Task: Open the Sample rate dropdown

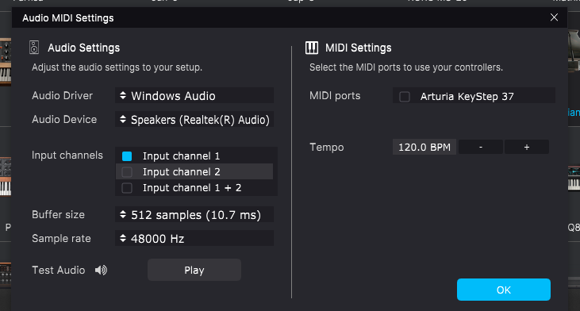Action: (194, 239)
